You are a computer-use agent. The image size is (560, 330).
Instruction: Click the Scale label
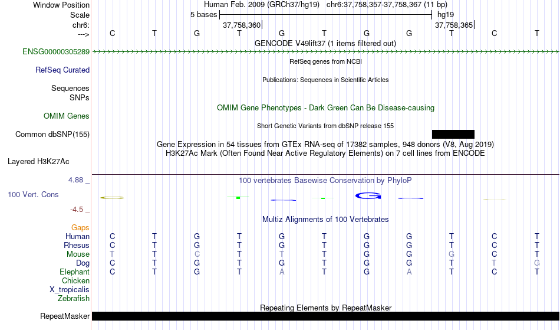pos(80,15)
